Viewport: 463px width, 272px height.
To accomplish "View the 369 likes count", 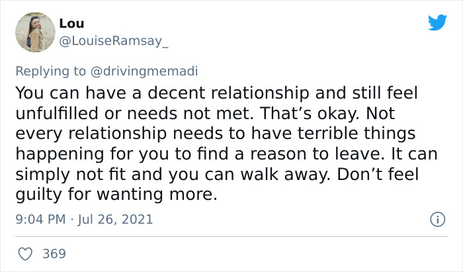I will [54, 254].
